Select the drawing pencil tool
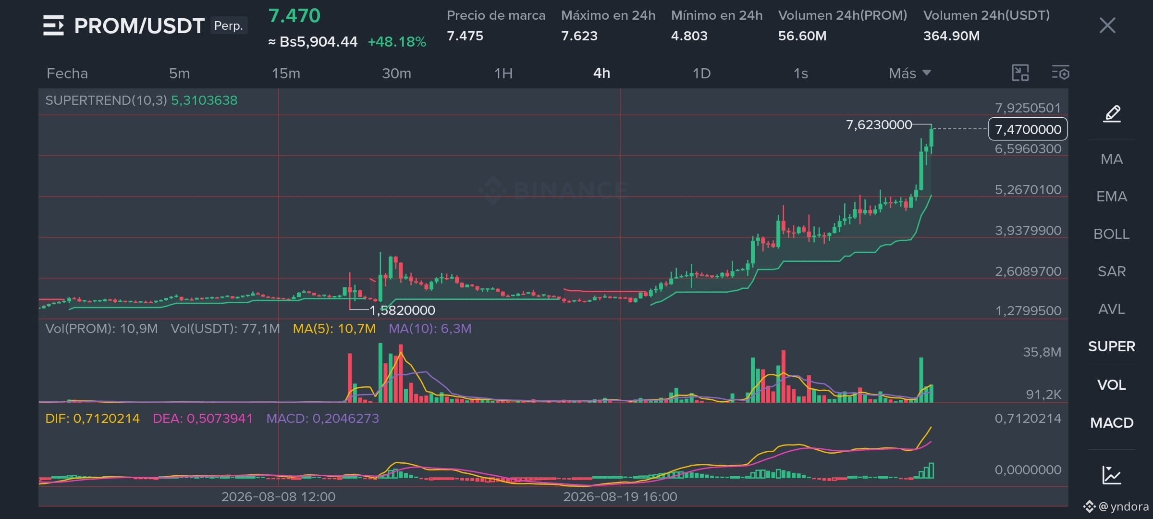Viewport: 1153px width, 519px height. click(1112, 114)
